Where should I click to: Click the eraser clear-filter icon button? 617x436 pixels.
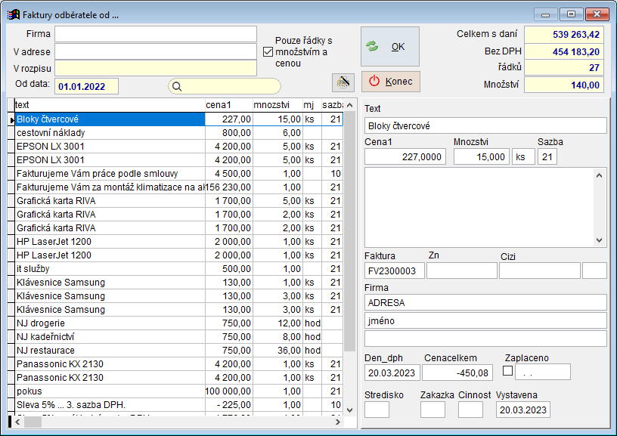343,82
